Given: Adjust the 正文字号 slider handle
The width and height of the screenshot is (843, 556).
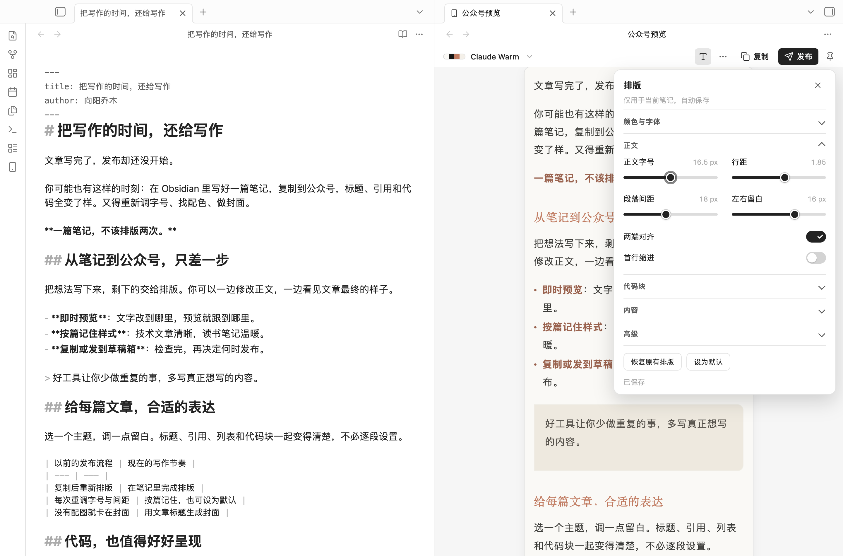Looking at the screenshot, I should [670, 178].
